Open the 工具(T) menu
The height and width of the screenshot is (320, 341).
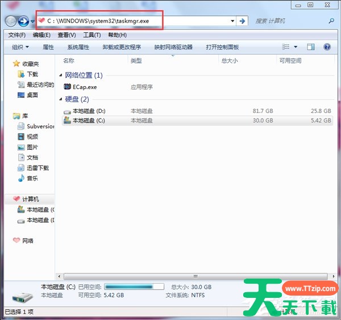pos(92,35)
